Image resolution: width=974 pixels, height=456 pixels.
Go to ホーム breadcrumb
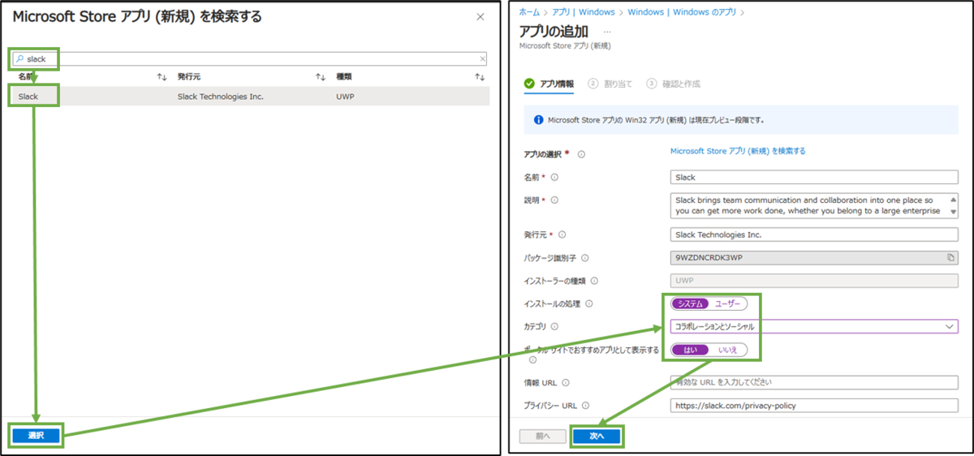528,12
